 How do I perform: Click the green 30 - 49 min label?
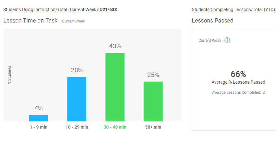[x=115, y=127]
